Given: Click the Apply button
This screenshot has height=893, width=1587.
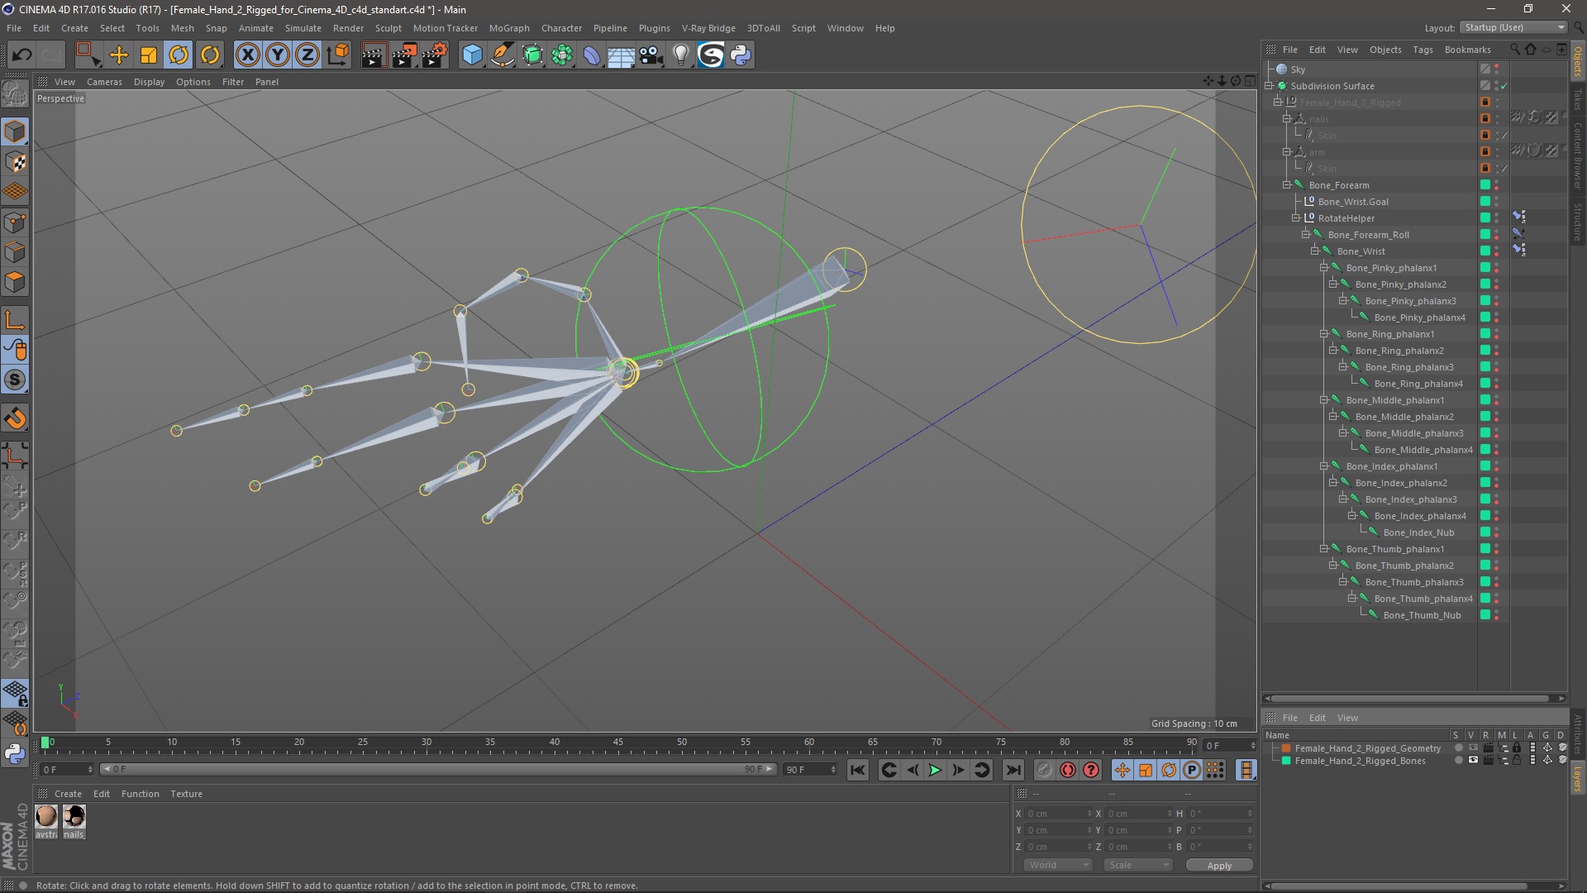Looking at the screenshot, I should pyautogui.click(x=1219, y=866).
